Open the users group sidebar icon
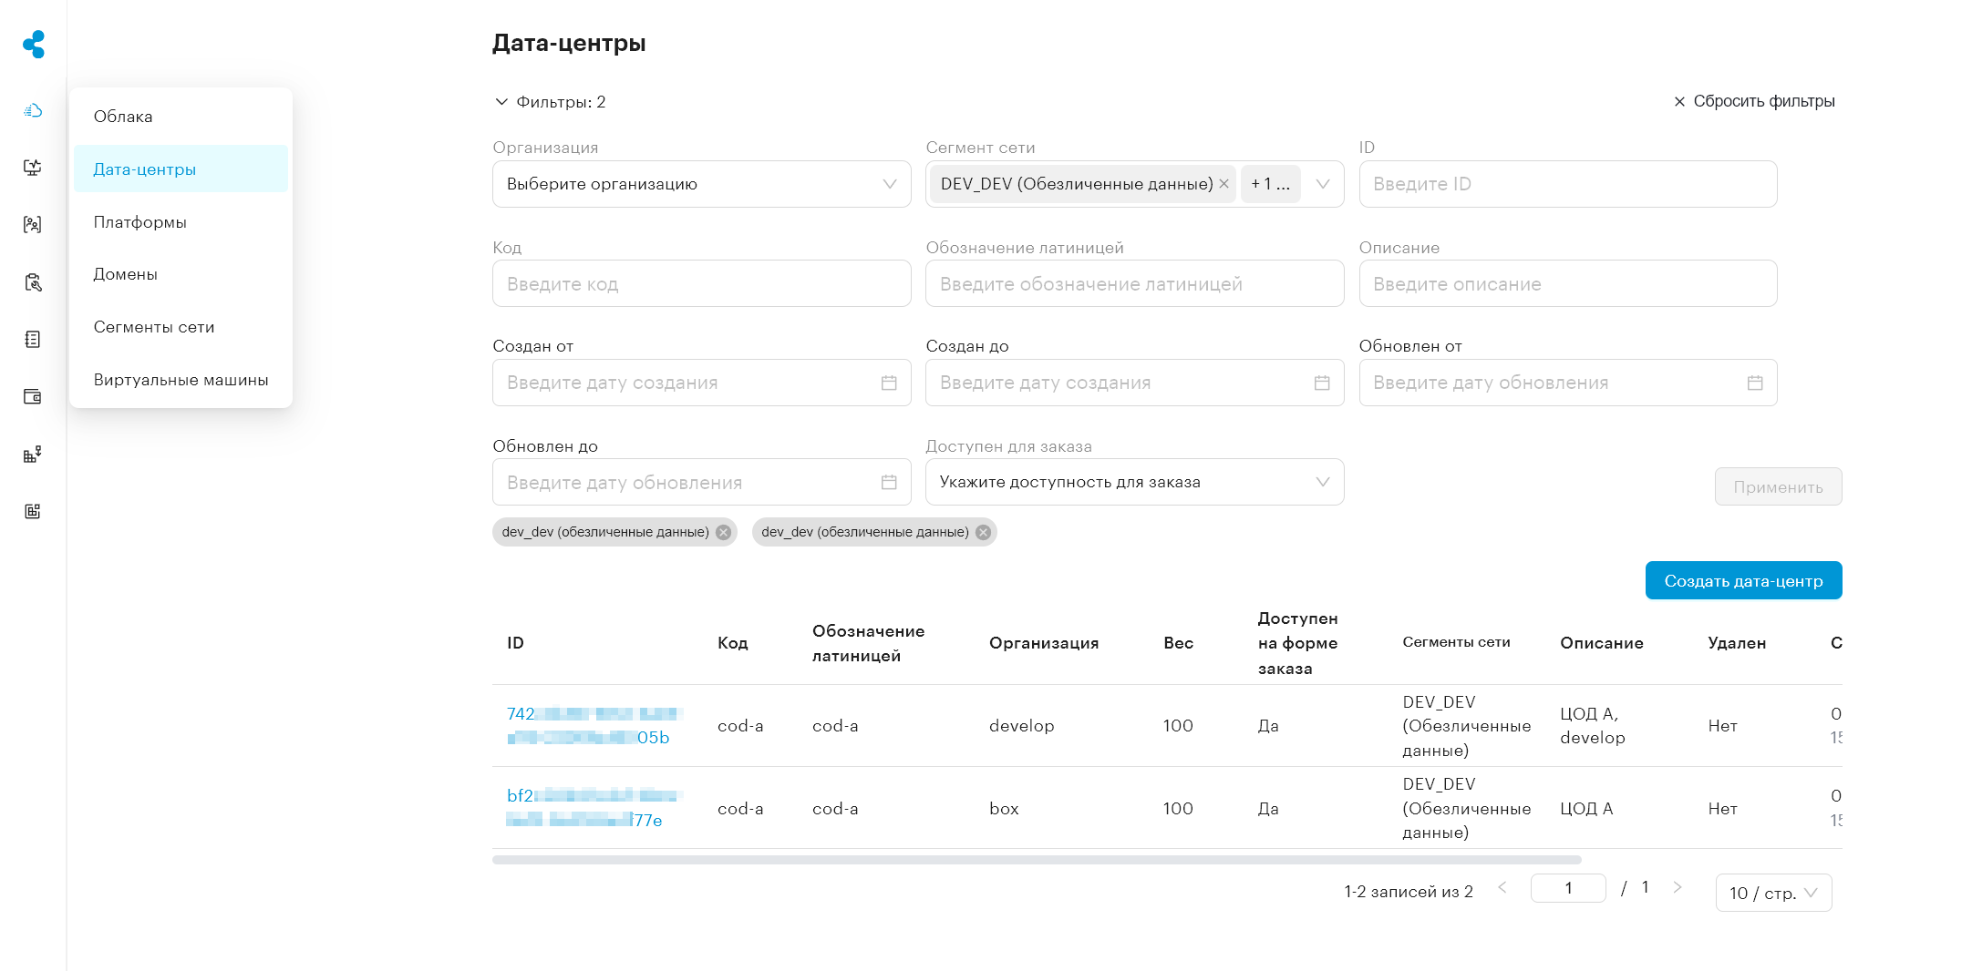Viewport: 1972px width, 971px height. (x=33, y=225)
